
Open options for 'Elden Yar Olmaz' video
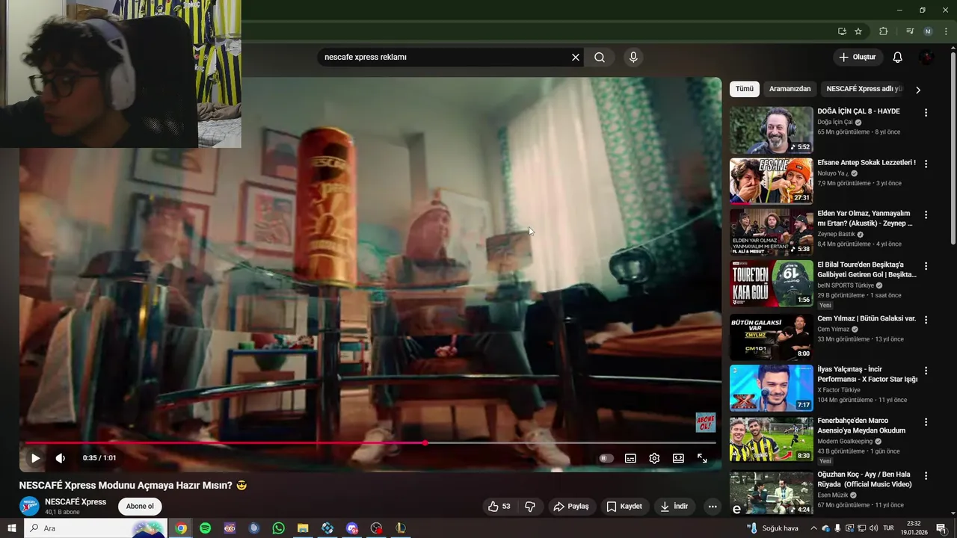point(926,214)
